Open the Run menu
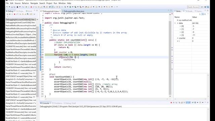215x121 pixels. 55,3
